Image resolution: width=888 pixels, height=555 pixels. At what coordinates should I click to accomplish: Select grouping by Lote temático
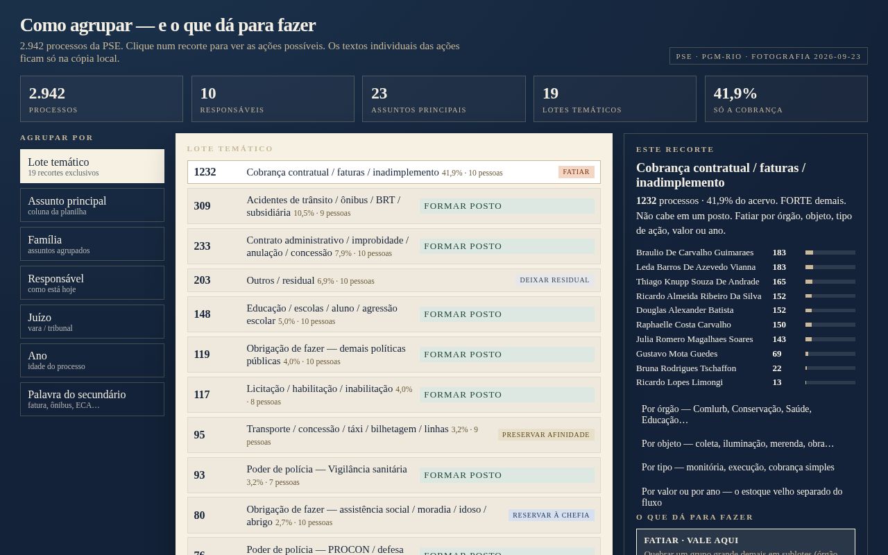(x=92, y=166)
